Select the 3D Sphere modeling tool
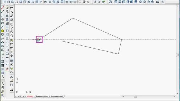The width and height of the screenshot is (180, 101). coord(21,2)
